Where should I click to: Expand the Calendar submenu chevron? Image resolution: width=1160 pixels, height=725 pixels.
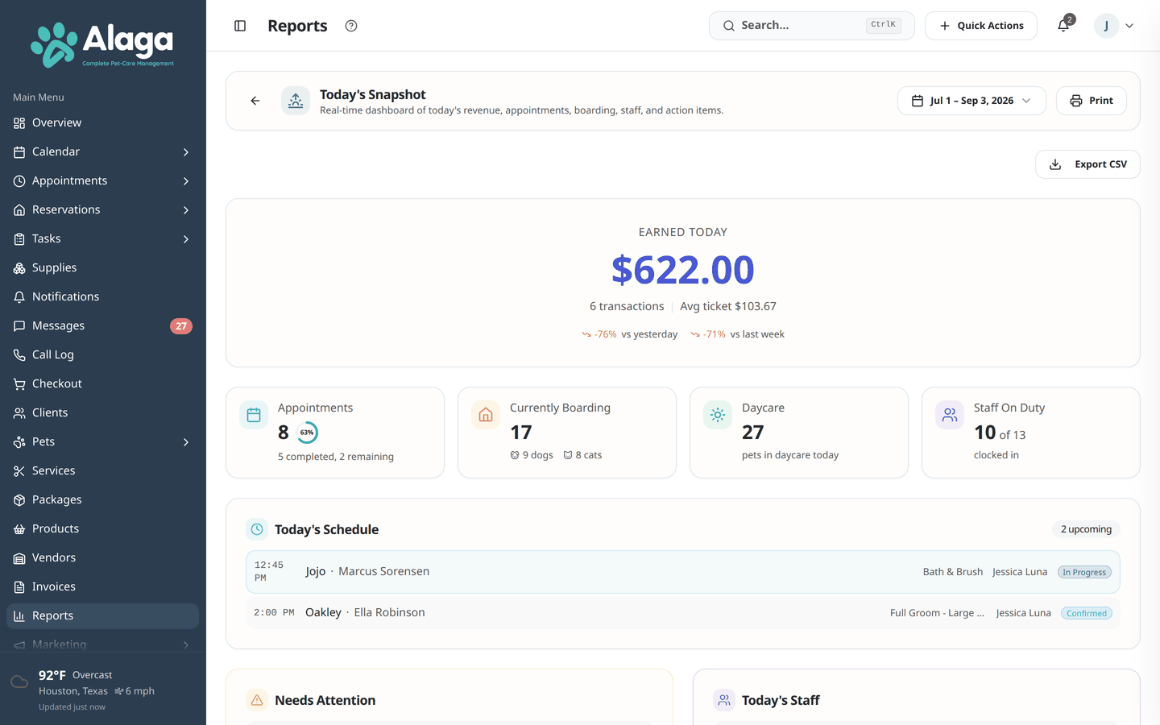click(186, 152)
